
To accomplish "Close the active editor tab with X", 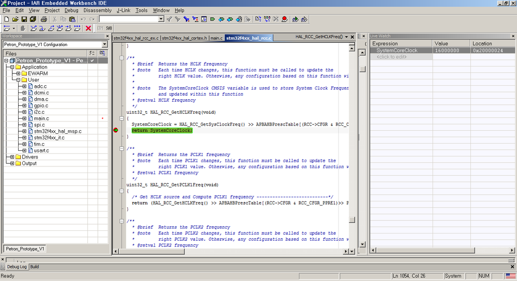I will (352, 37).
